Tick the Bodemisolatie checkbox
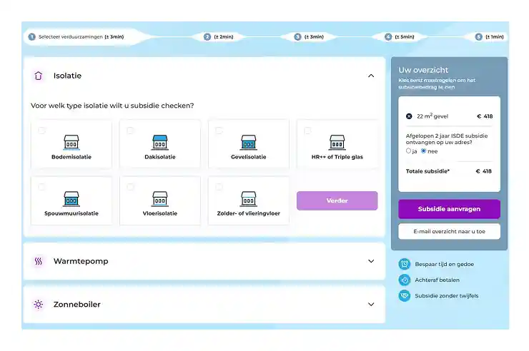Viewport: 529px width, 351px height. [42, 131]
